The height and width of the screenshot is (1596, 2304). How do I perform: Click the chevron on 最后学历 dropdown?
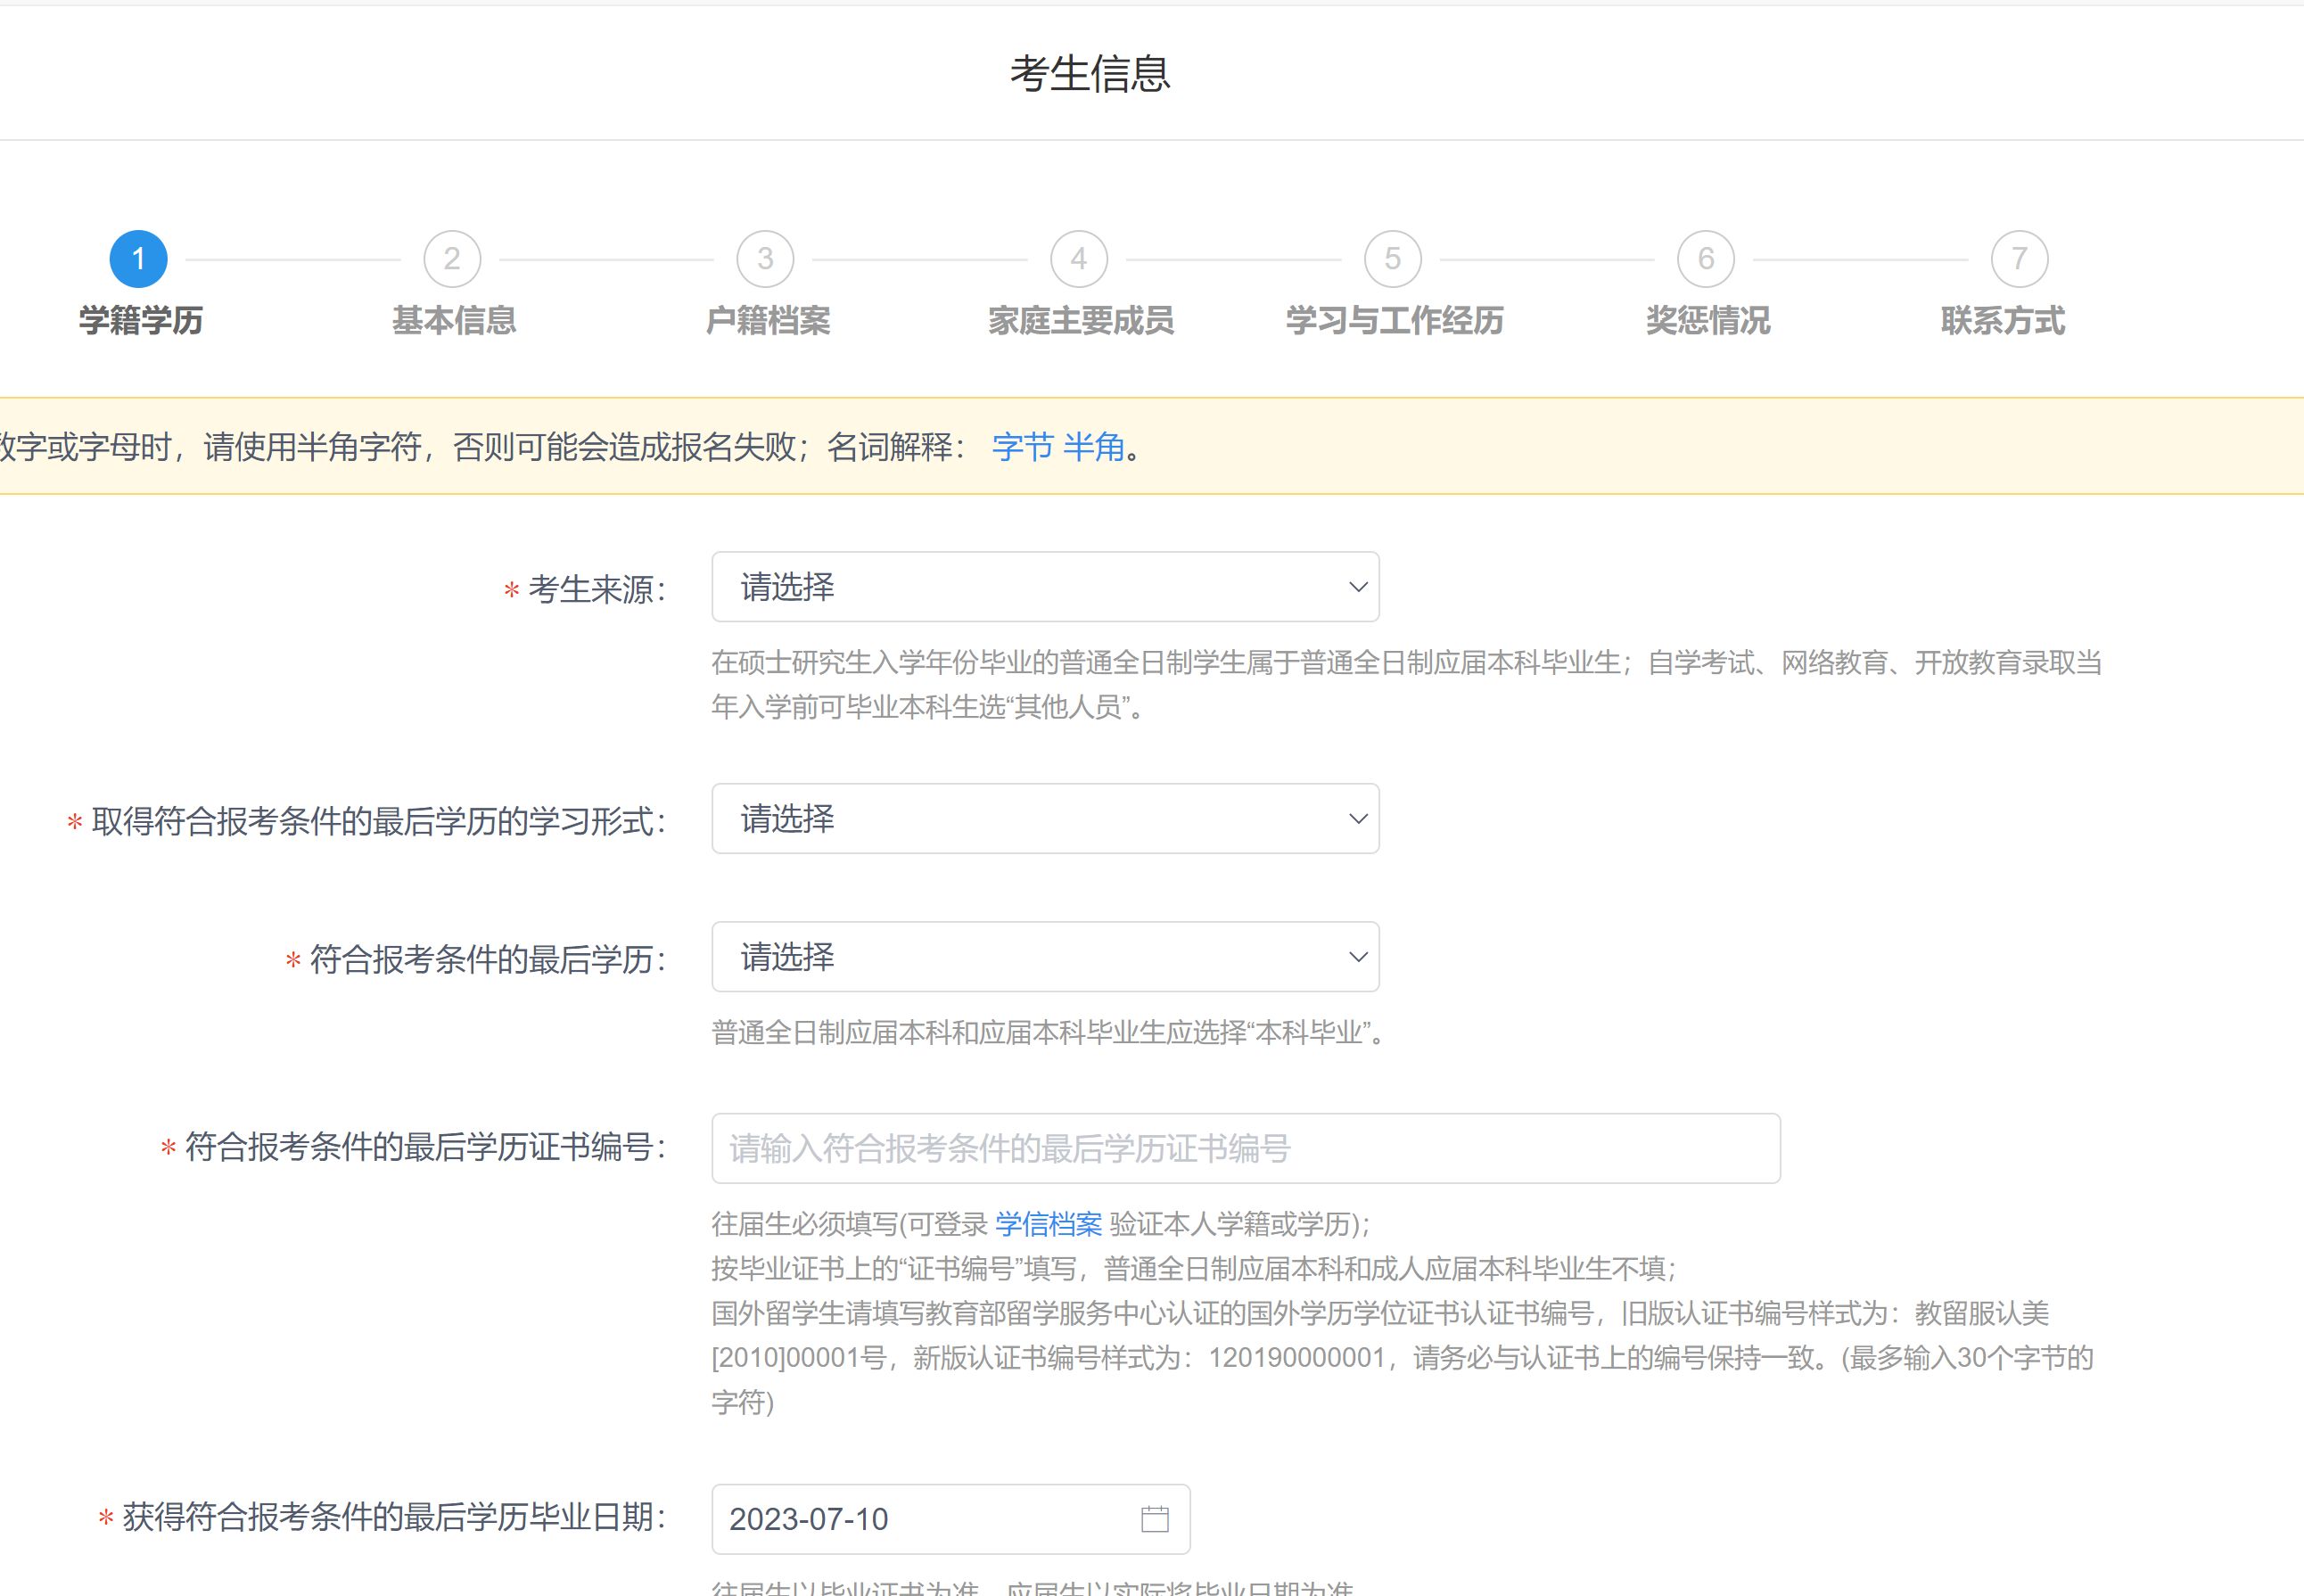[x=1357, y=957]
